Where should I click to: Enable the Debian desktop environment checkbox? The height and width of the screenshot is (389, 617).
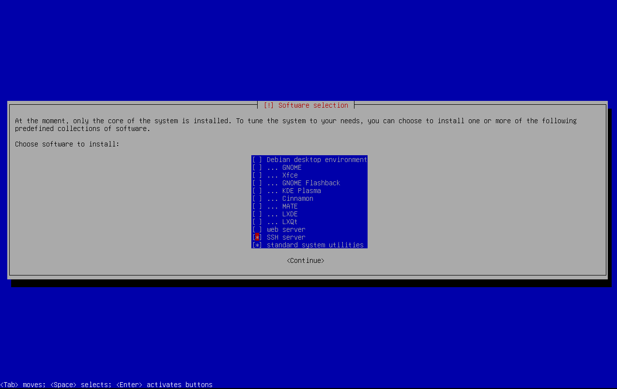click(x=257, y=160)
